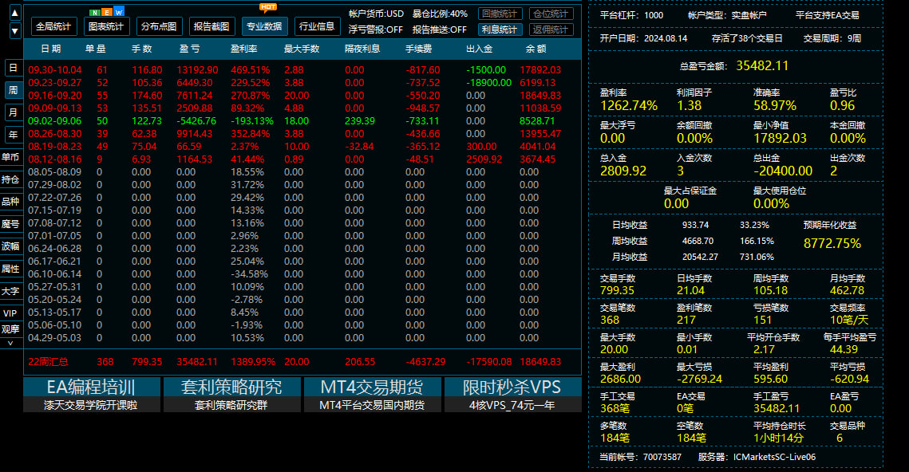Image resolution: width=909 pixels, height=472 pixels.
Task: Click the account number 70073587
Action: [662, 457]
